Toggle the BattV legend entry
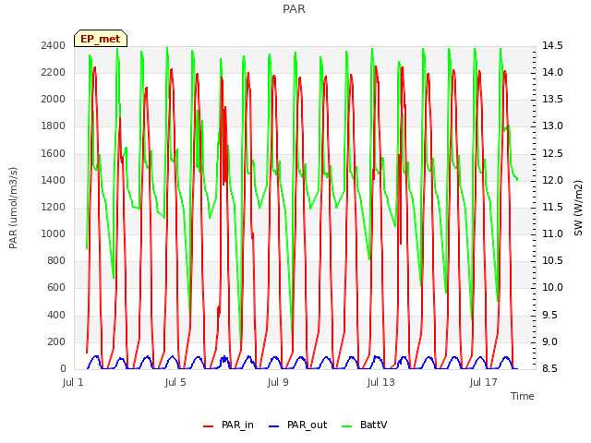 tap(364, 425)
